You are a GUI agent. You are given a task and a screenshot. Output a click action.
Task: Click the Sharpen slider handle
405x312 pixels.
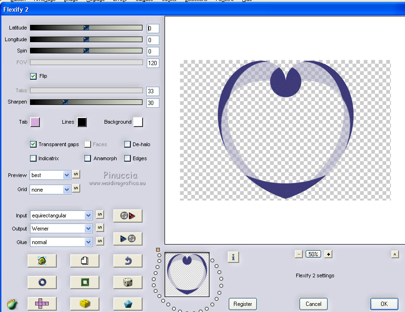pyautogui.click(x=65, y=102)
